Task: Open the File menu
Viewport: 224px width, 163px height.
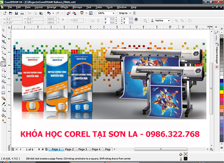Action: (x=10, y=7)
